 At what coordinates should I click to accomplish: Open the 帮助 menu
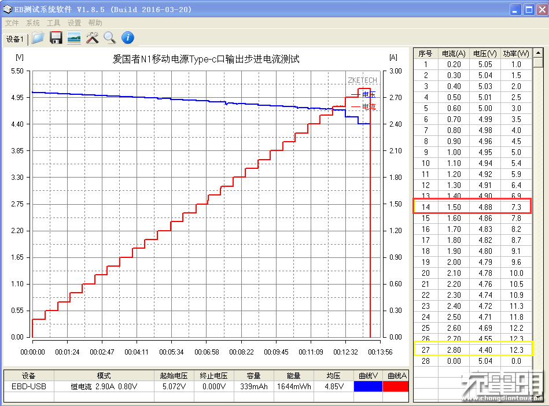95,23
